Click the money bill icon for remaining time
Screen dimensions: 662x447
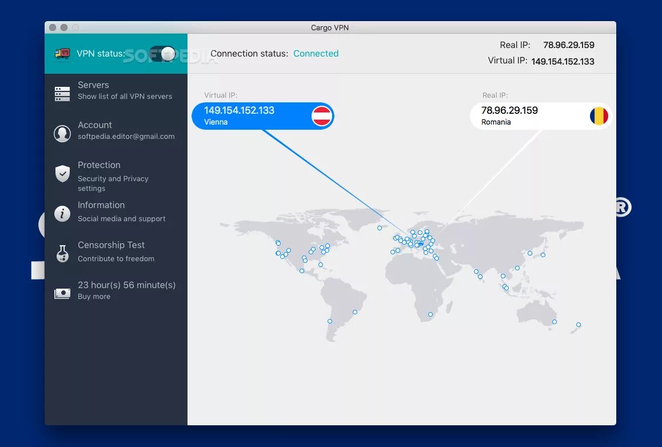coord(62,293)
